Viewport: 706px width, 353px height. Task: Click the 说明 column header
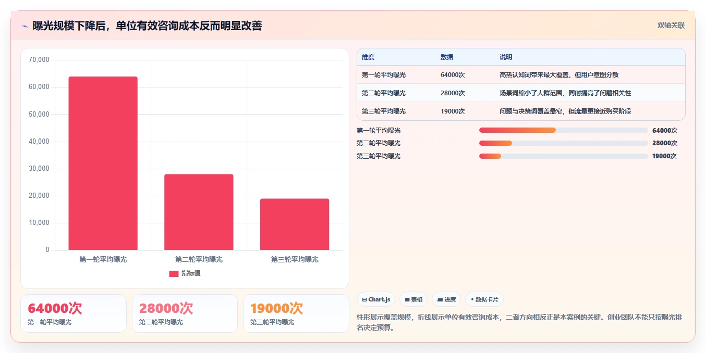[506, 57]
